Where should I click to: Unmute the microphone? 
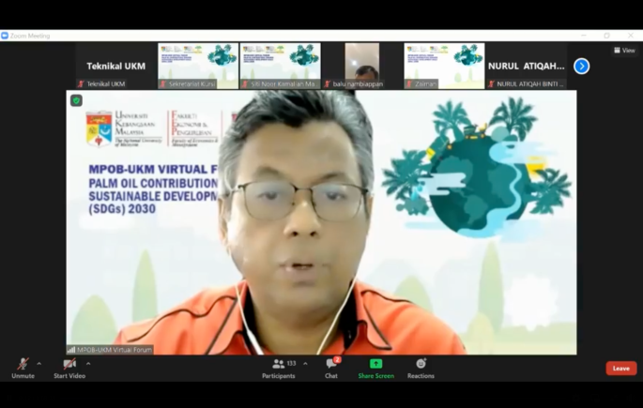23,365
